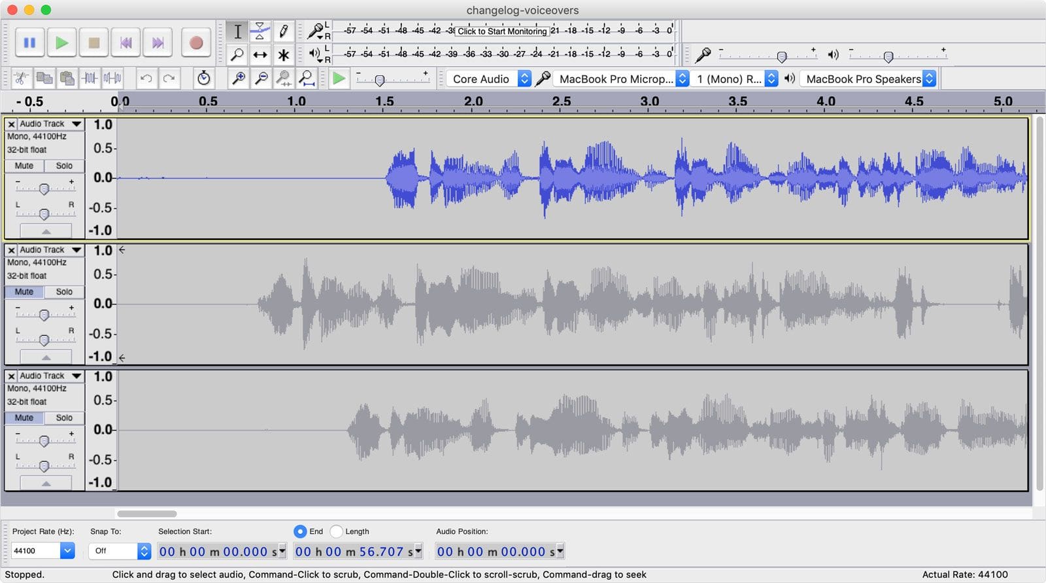Select the Zoom tool magnifier

tap(237, 54)
